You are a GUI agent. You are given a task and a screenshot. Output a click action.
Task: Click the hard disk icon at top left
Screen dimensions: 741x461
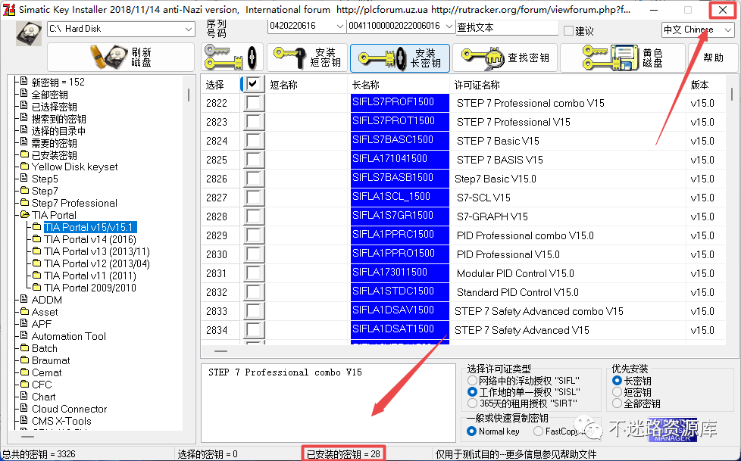(29, 34)
